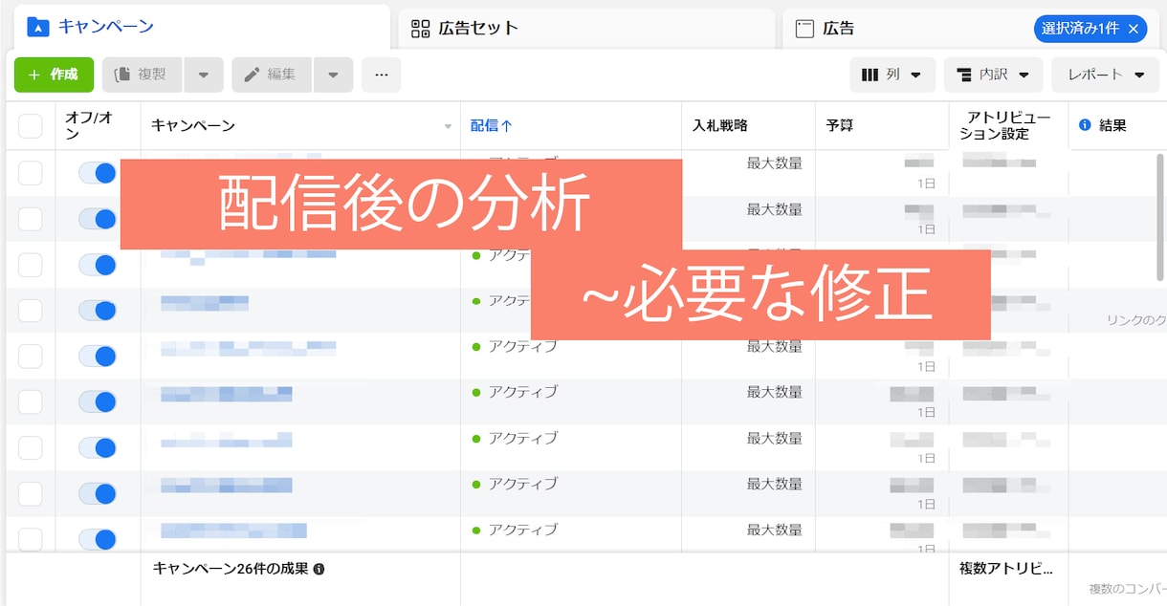
Task: Expand the arrow next to 編集
Action: pos(333,75)
